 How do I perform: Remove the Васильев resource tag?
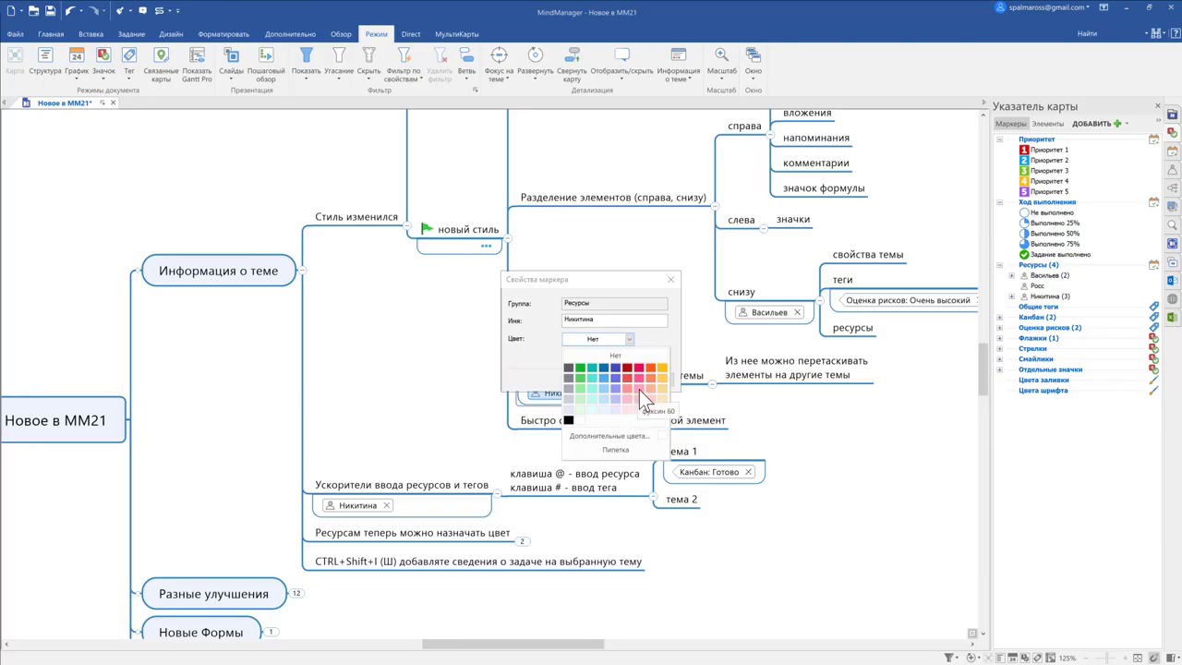point(798,312)
